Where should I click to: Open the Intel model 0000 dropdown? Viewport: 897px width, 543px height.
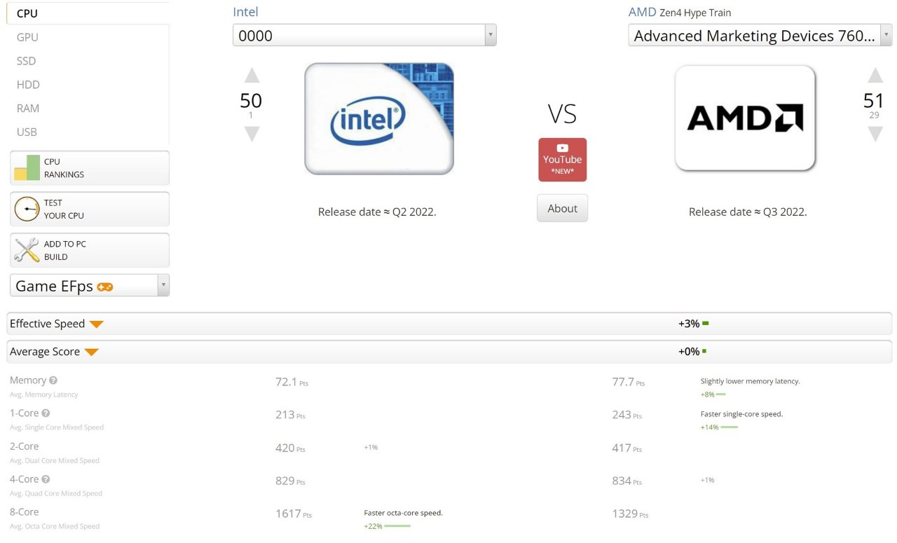364,36
